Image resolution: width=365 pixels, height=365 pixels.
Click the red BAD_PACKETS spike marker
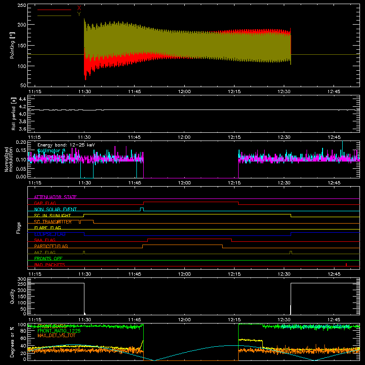point(346,265)
